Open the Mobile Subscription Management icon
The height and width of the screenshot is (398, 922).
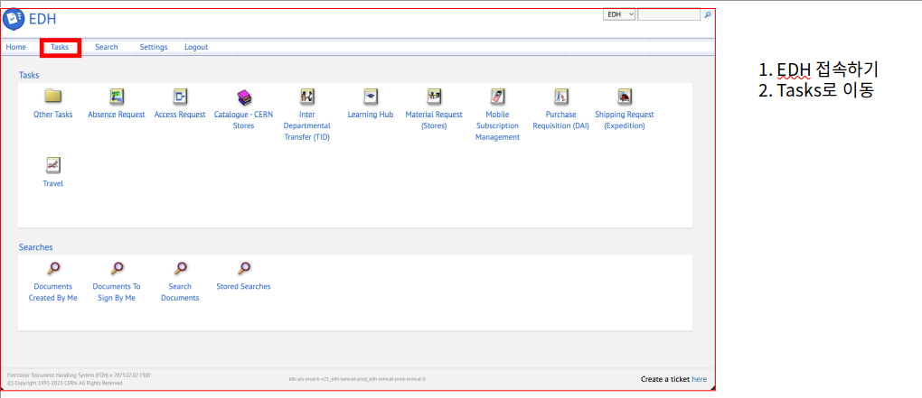[497, 97]
